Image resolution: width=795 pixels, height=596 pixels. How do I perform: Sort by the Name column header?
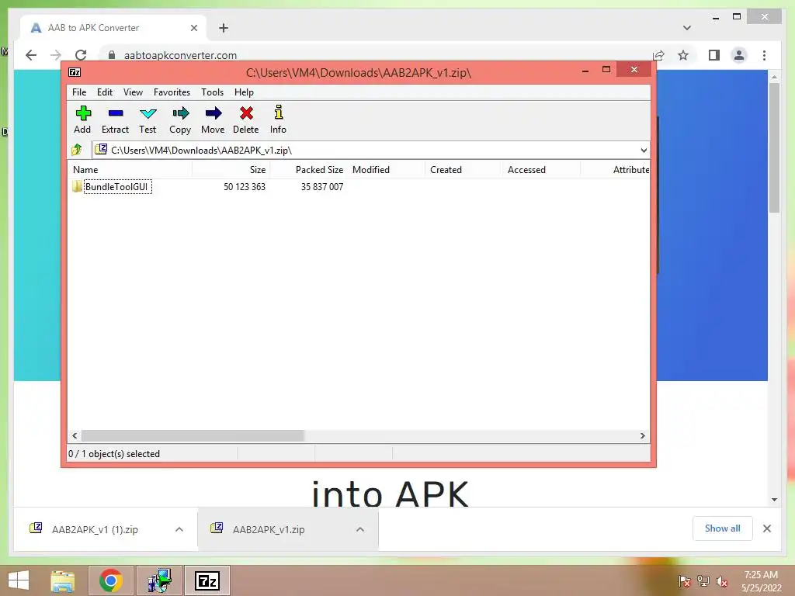[130, 170]
